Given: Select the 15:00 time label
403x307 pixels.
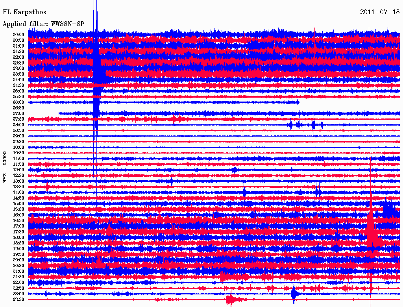Looking at the screenshot, I should point(18,203).
